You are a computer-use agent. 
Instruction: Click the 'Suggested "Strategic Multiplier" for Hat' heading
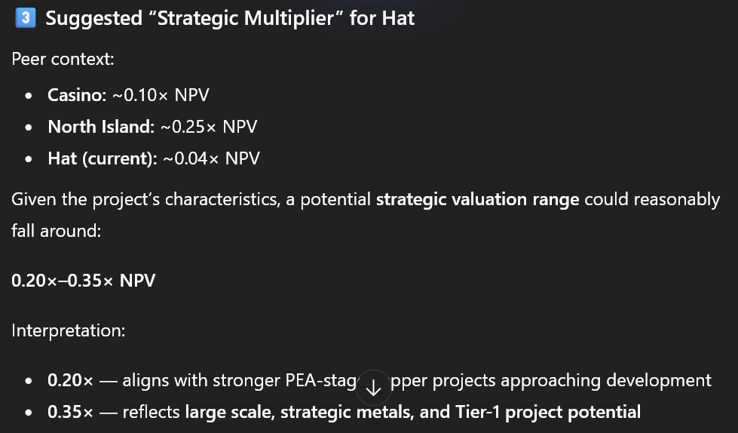coord(230,18)
